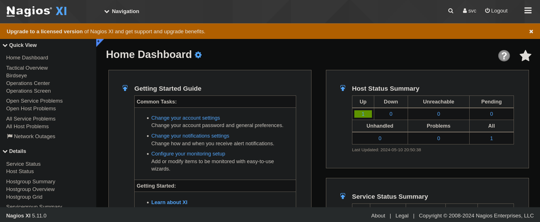The height and width of the screenshot is (222, 540).
Task: Open Tactical Overview
Action: (x=27, y=68)
